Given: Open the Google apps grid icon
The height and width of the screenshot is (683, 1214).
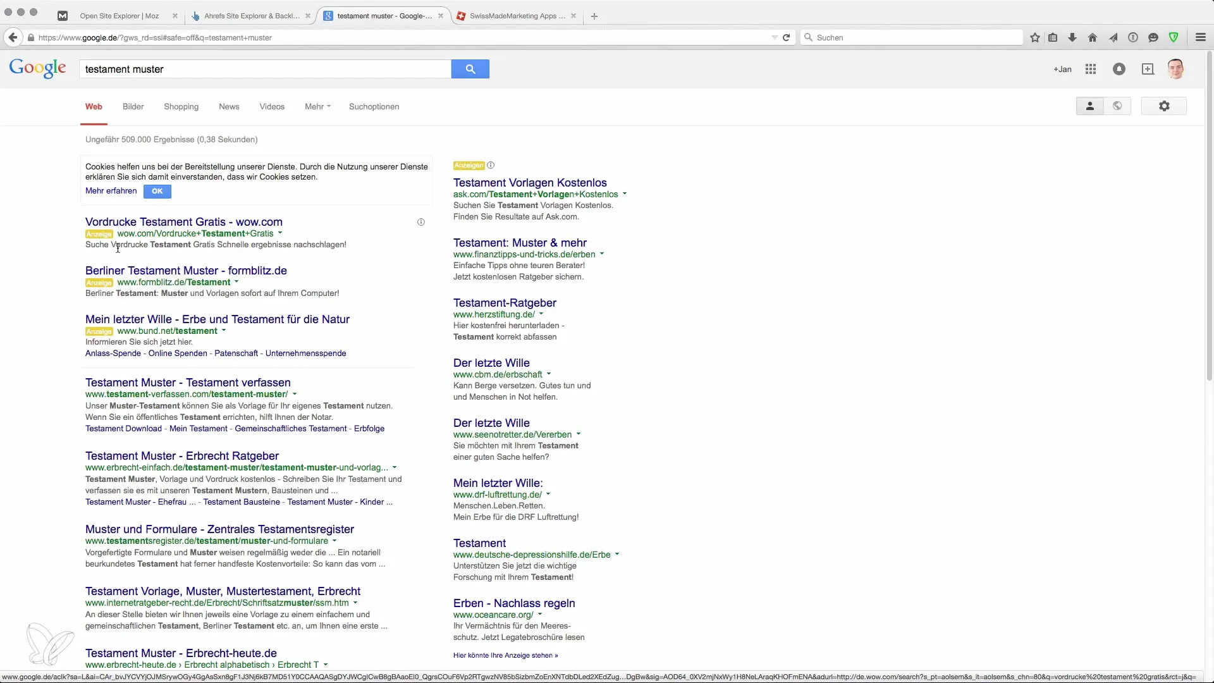Looking at the screenshot, I should 1091,69.
